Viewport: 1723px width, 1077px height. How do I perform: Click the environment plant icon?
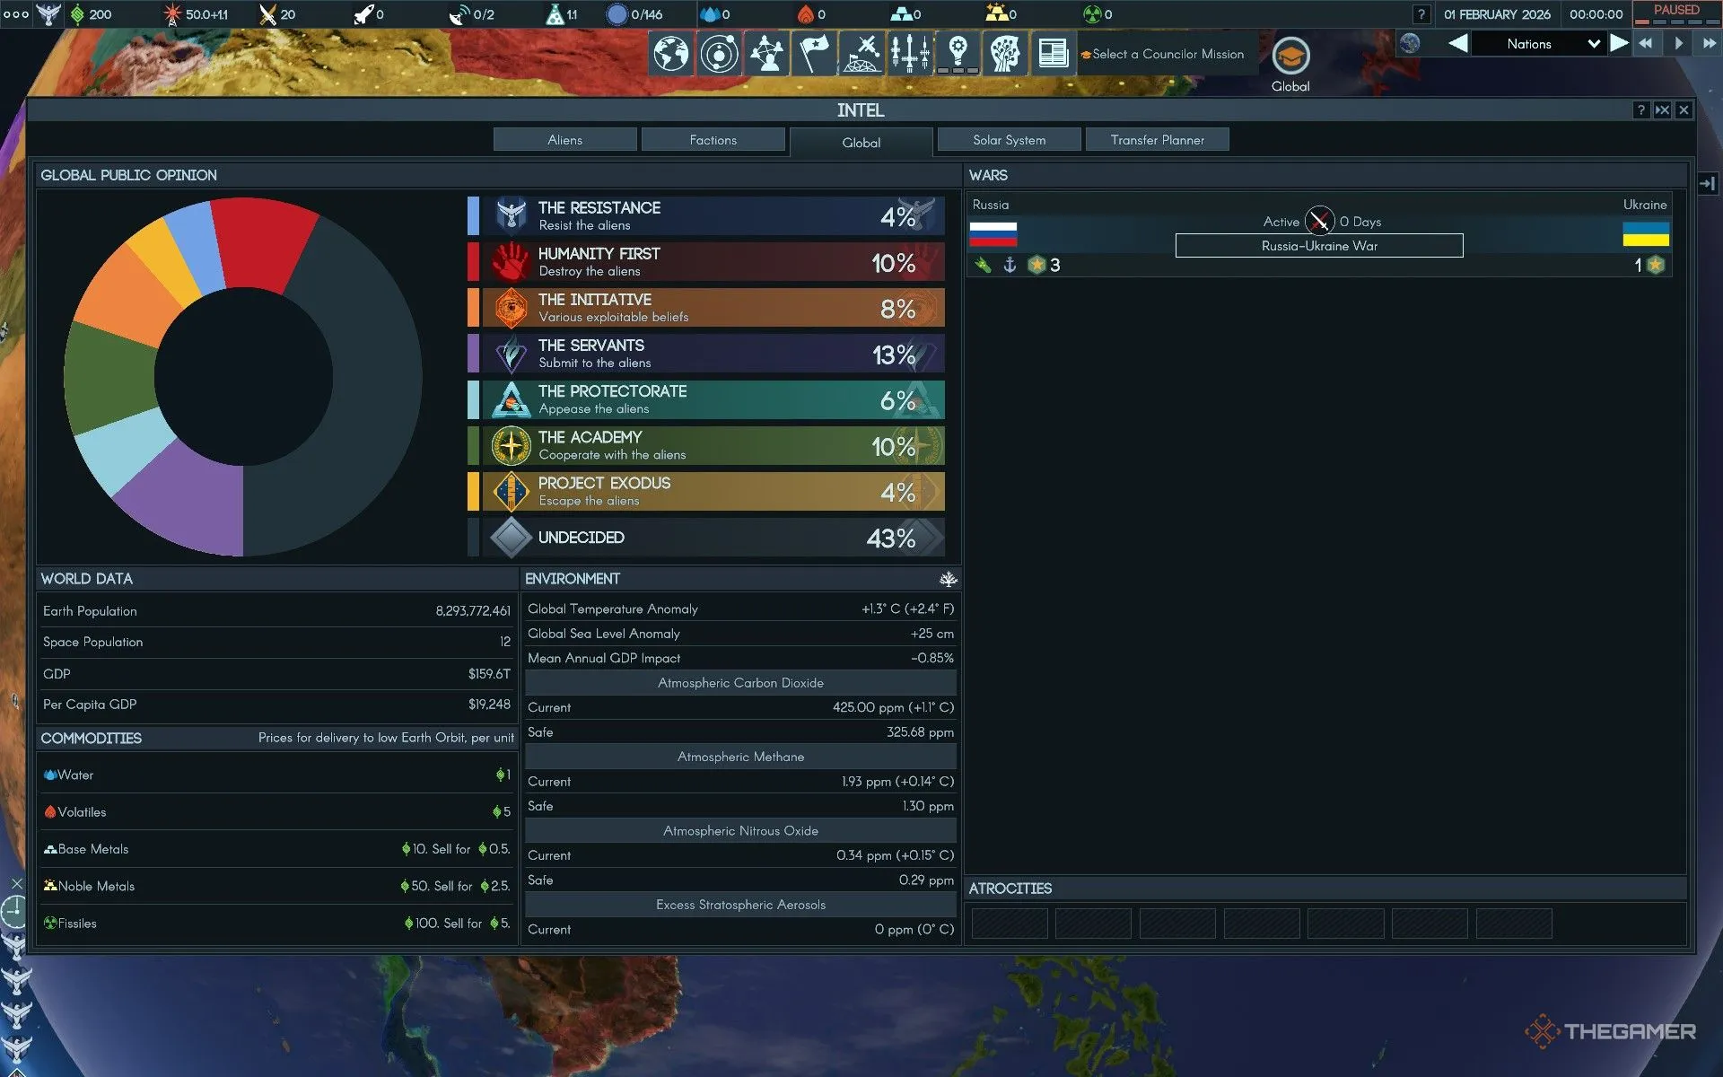(948, 580)
